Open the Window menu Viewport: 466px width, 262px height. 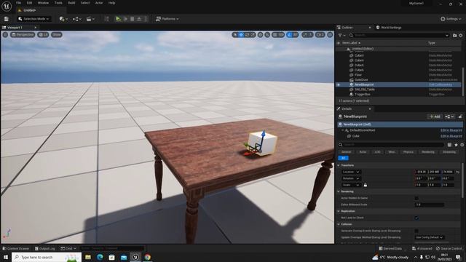[43, 3]
